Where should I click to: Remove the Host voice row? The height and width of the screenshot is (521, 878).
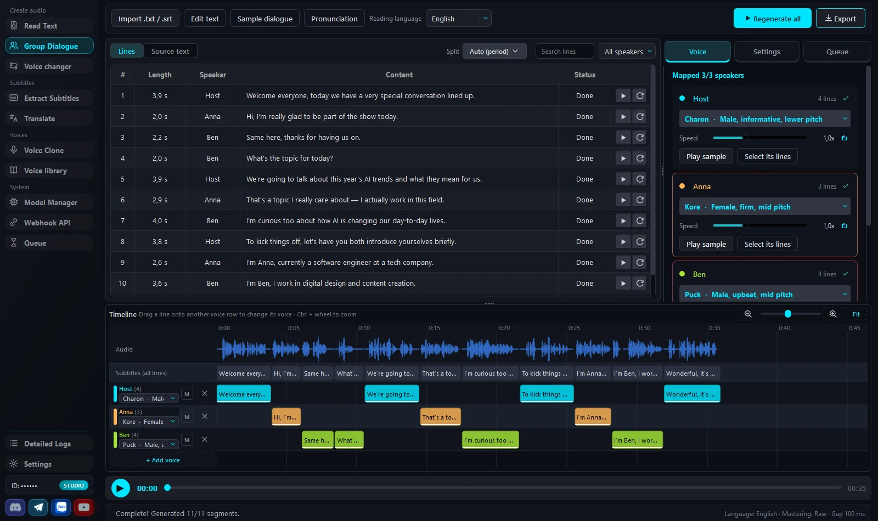pyautogui.click(x=205, y=393)
